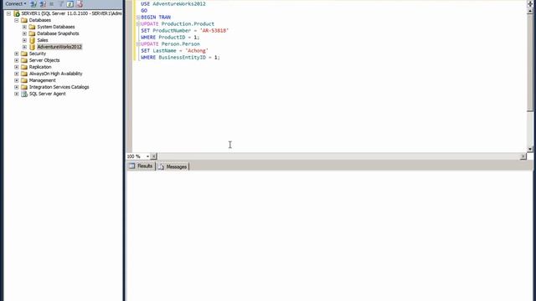Screen dimensions: 536x301
Task: Open the Connect dropdown in Object Explorer
Action: [16, 3]
